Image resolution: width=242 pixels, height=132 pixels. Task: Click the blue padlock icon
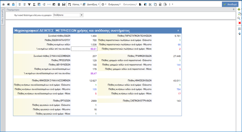click(x=13, y=4)
